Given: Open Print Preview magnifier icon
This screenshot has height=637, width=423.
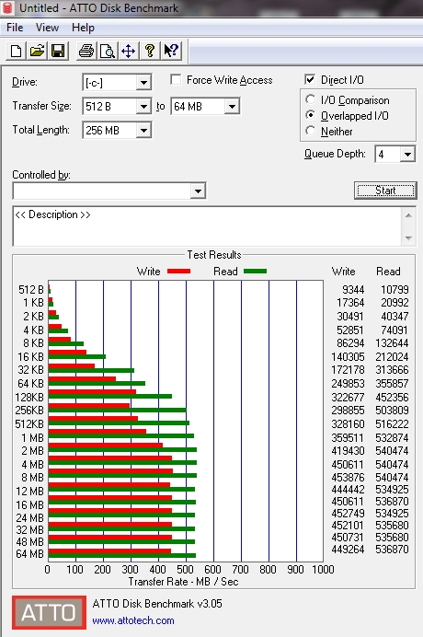Looking at the screenshot, I should click(x=108, y=51).
